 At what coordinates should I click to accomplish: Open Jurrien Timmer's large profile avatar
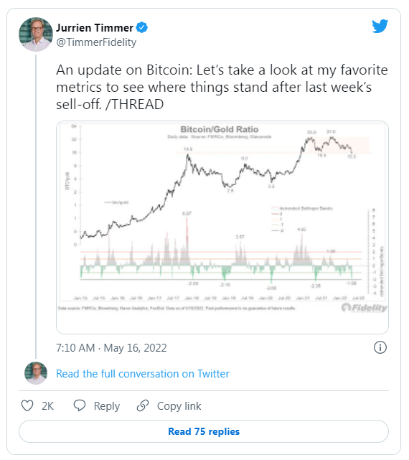coord(36,34)
